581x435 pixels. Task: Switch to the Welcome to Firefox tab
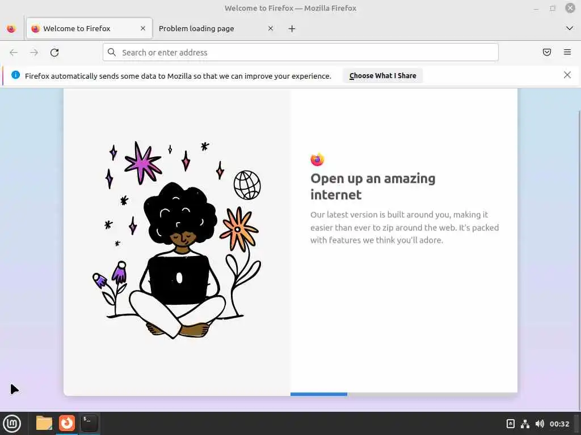[x=89, y=28]
